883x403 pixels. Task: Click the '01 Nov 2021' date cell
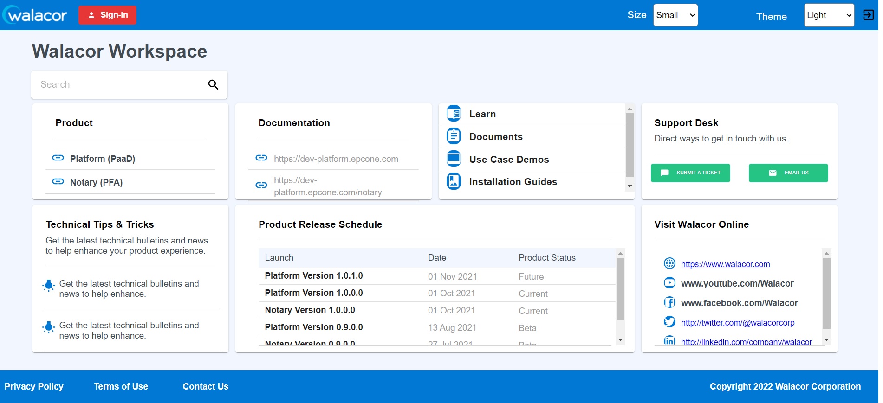pyautogui.click(x=452, y=276)
